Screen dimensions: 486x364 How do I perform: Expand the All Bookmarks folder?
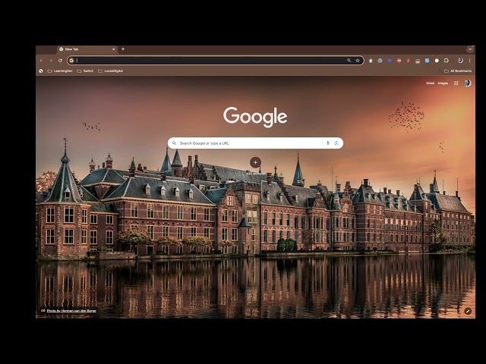coord(458,71)
